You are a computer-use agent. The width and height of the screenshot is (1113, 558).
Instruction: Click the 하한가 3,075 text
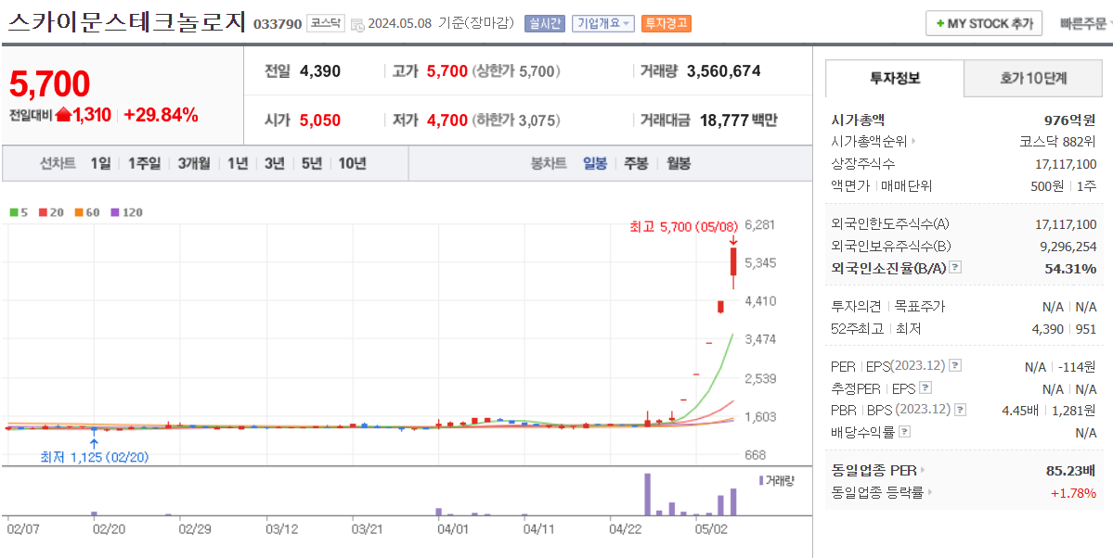pos(516,120)
